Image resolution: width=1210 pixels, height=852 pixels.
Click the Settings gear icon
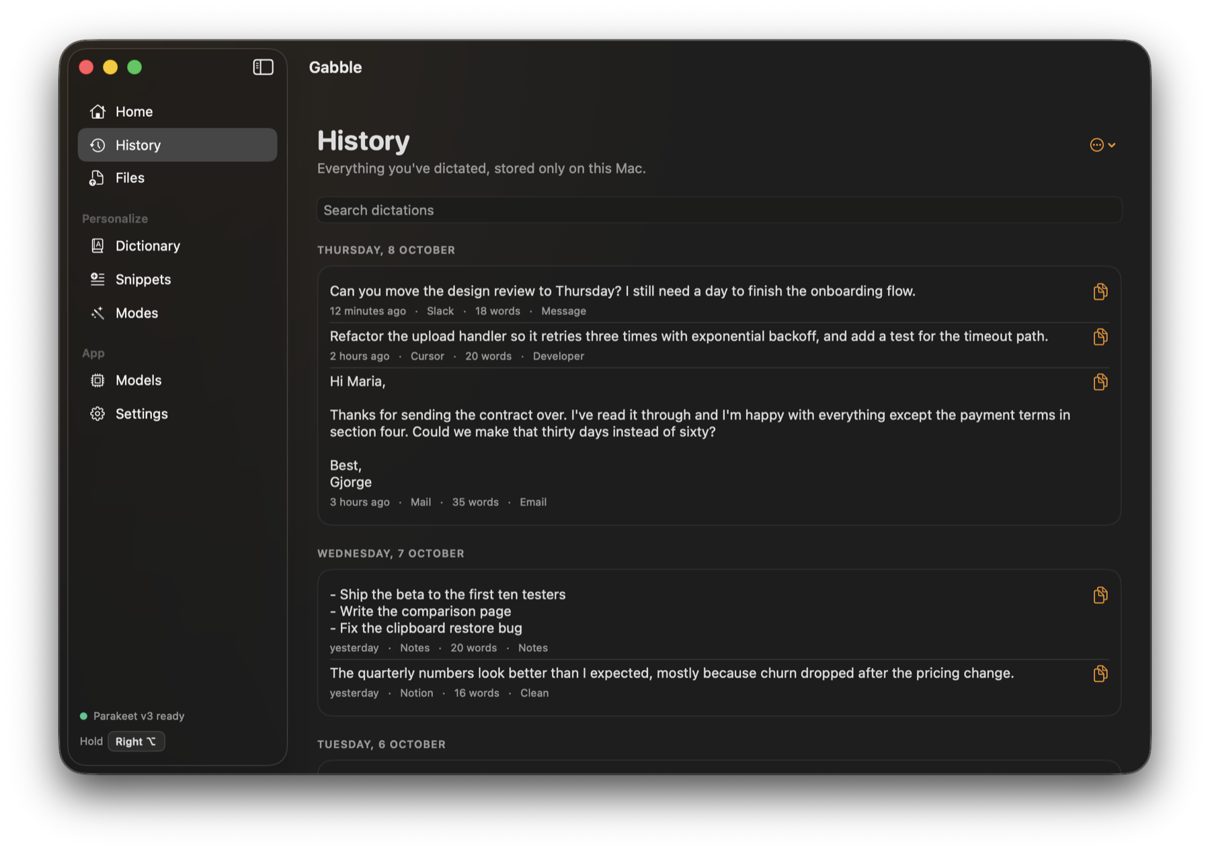(97, 414)
